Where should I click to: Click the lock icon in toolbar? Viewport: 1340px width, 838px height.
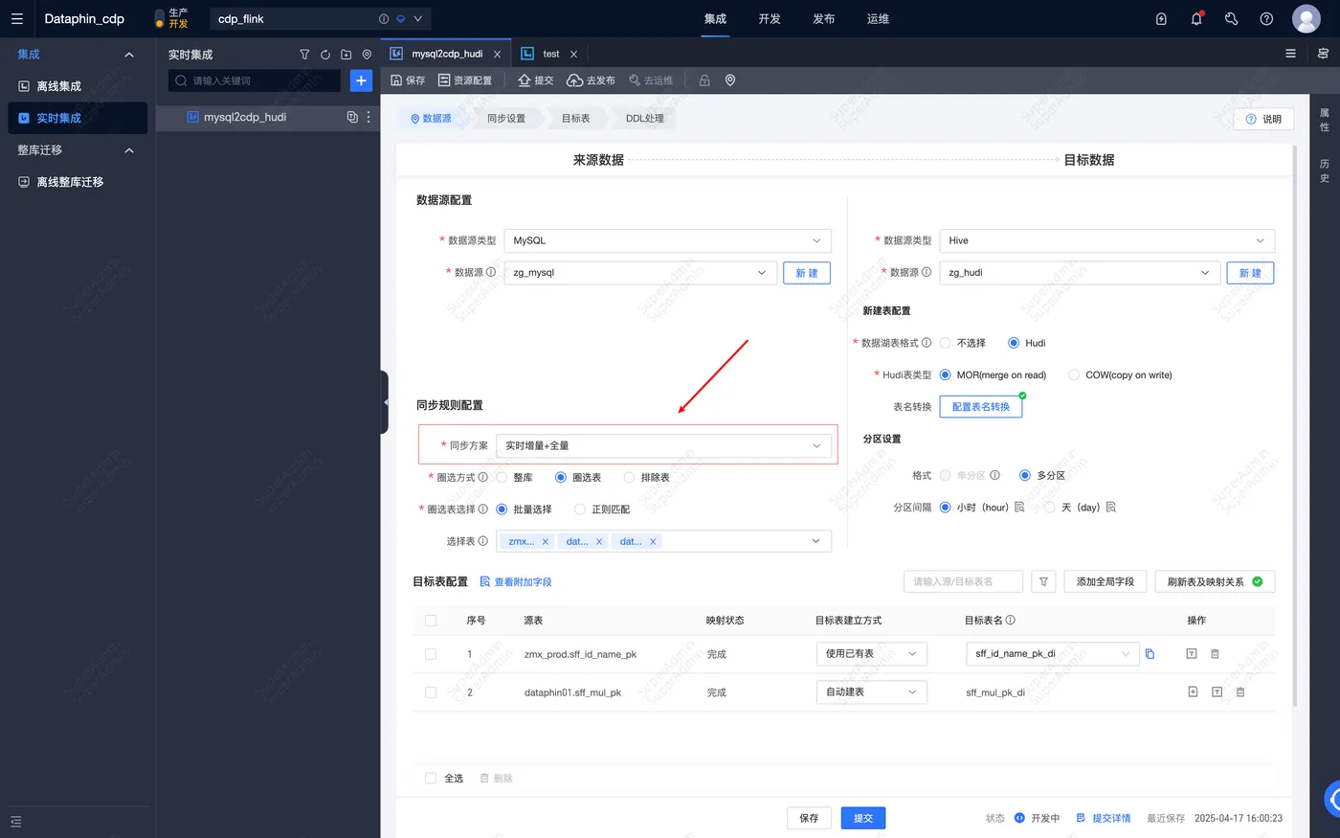pyautogui.click(x=704, y=80)
